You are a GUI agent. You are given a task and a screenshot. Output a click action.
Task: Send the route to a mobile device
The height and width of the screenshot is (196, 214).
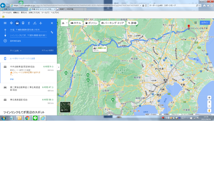(x=22, y=58)
